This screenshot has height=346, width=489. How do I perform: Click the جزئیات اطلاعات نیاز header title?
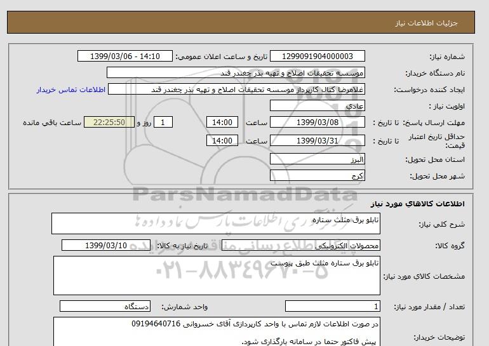pos(426,23)
